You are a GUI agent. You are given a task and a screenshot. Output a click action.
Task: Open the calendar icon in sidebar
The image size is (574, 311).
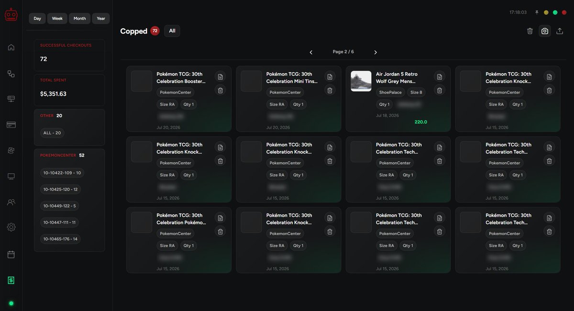[x=11, y=254]
